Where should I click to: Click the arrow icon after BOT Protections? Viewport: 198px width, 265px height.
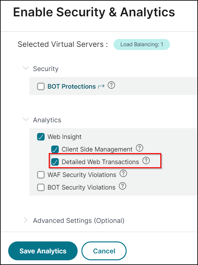(x=101, y=86)
